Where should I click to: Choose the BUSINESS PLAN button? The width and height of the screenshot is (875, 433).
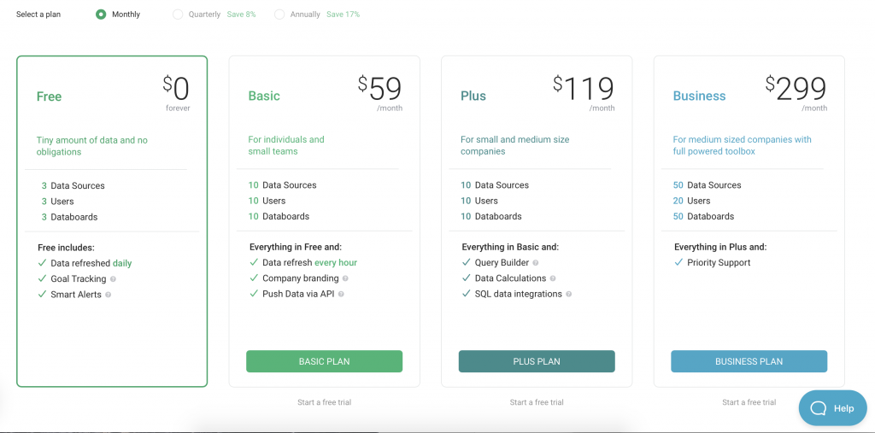coord(749,361)
